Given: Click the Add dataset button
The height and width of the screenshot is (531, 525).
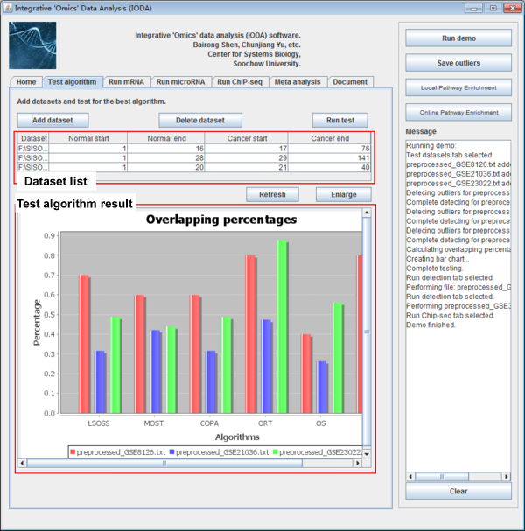Looking at the screenshot, I should [x=52, y=120].
